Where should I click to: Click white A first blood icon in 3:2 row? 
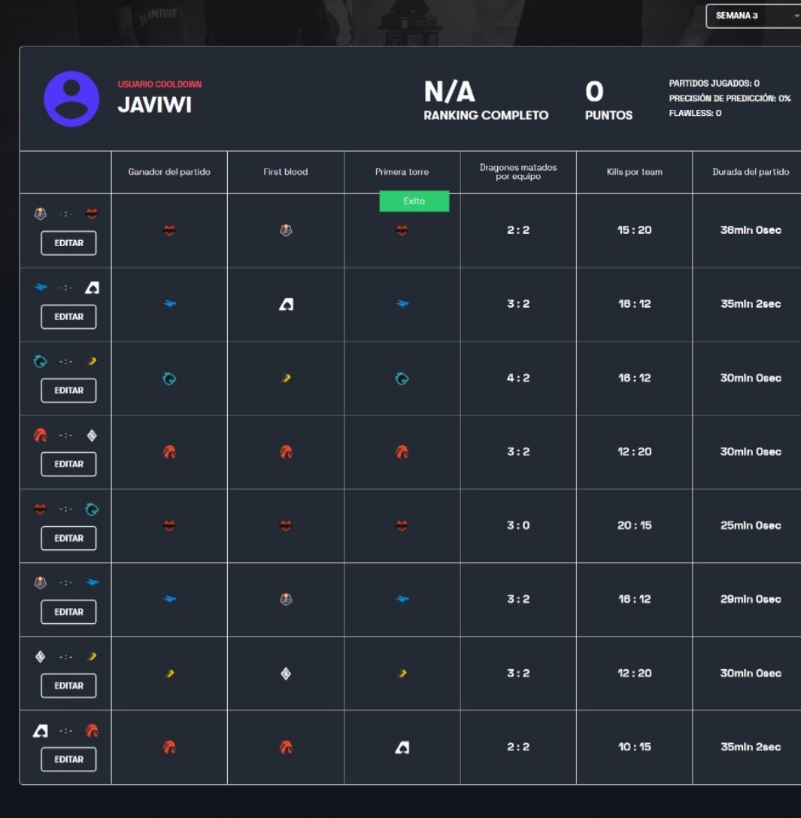click(x=286, y=304)
